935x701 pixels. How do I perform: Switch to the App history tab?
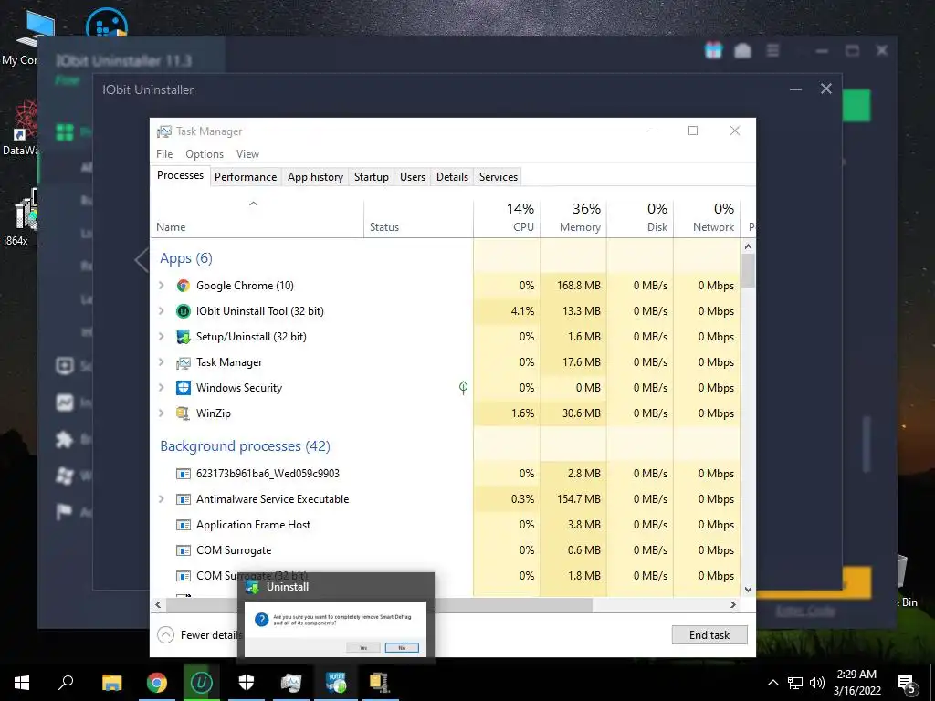point(315,177)
